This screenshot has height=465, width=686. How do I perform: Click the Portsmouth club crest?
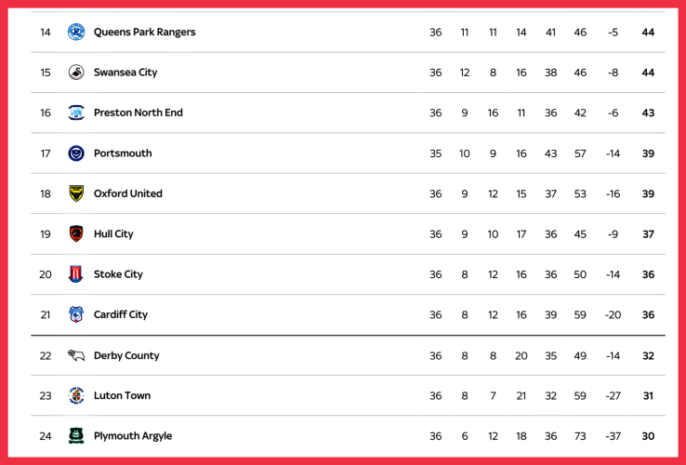coord(76,153)
